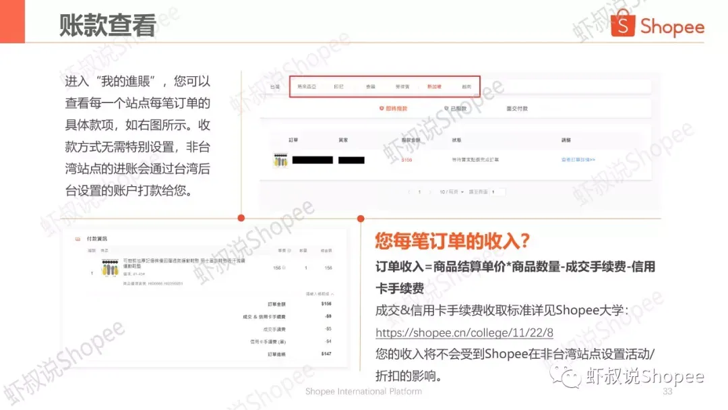Click the WeChat icon beside 虾叔说Shopee
The image size is (728, 410).
point(565,376)
